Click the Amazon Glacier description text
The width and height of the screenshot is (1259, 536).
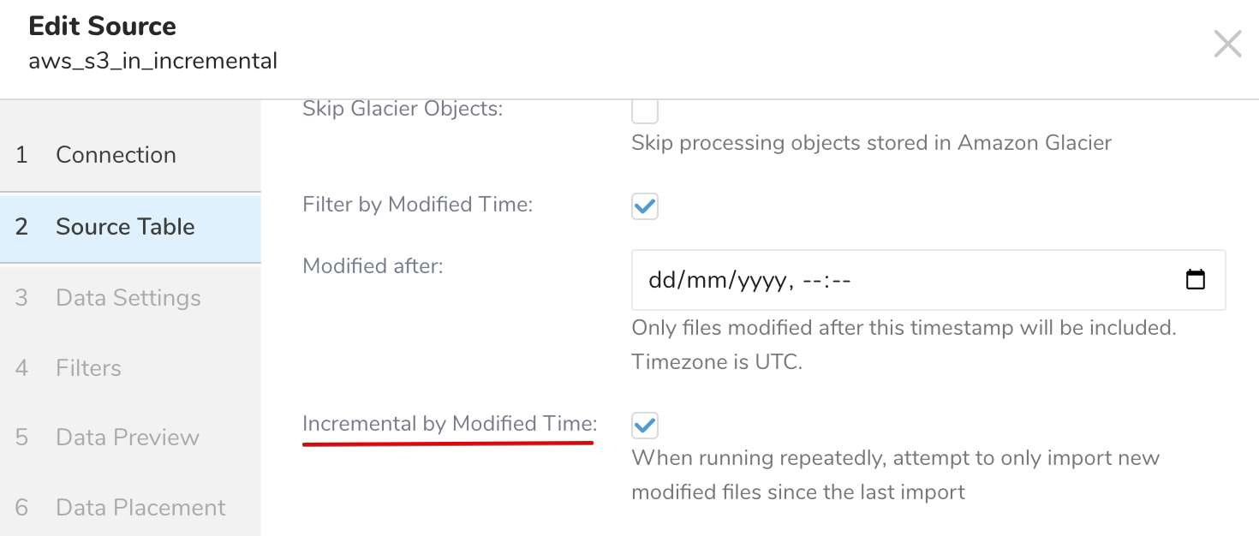[871, 143]
